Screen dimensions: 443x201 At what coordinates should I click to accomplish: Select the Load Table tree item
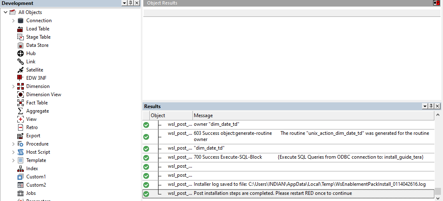pyautogui.click(x=38, y=28)
